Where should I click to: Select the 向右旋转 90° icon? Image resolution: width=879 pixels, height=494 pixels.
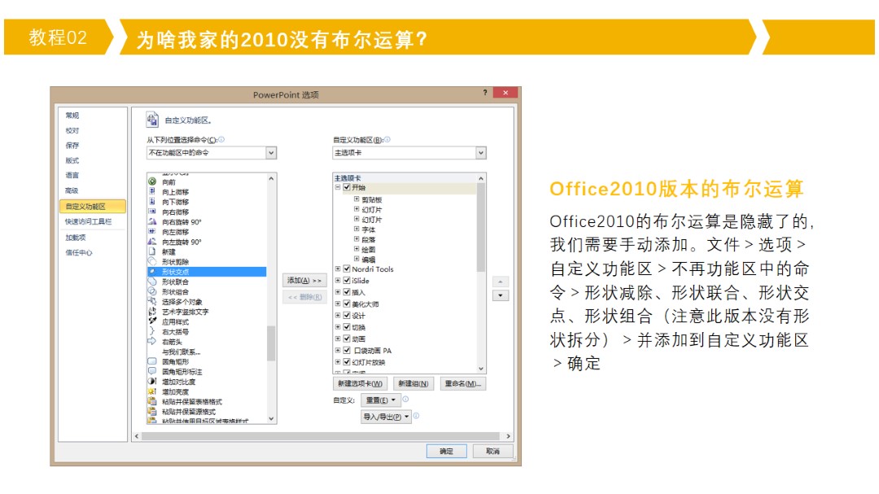[x=152, y=221]
